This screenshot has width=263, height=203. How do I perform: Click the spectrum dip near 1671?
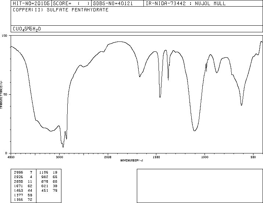coord(140,76)
